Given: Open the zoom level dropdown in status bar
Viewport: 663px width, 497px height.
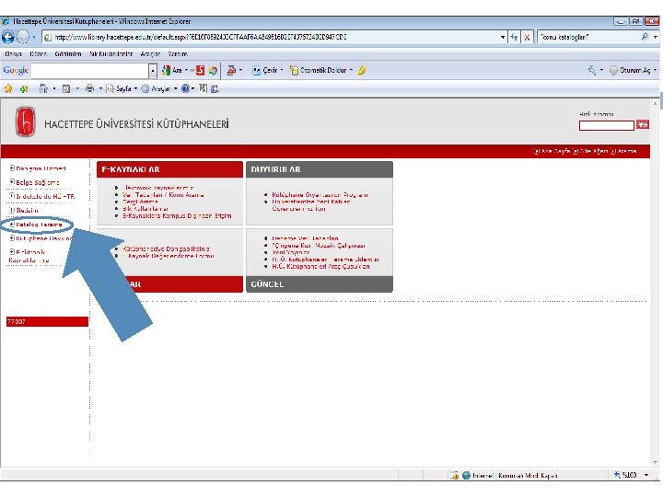Looking at the screenshot, I should pyautogui.click(x=646, y=475).
